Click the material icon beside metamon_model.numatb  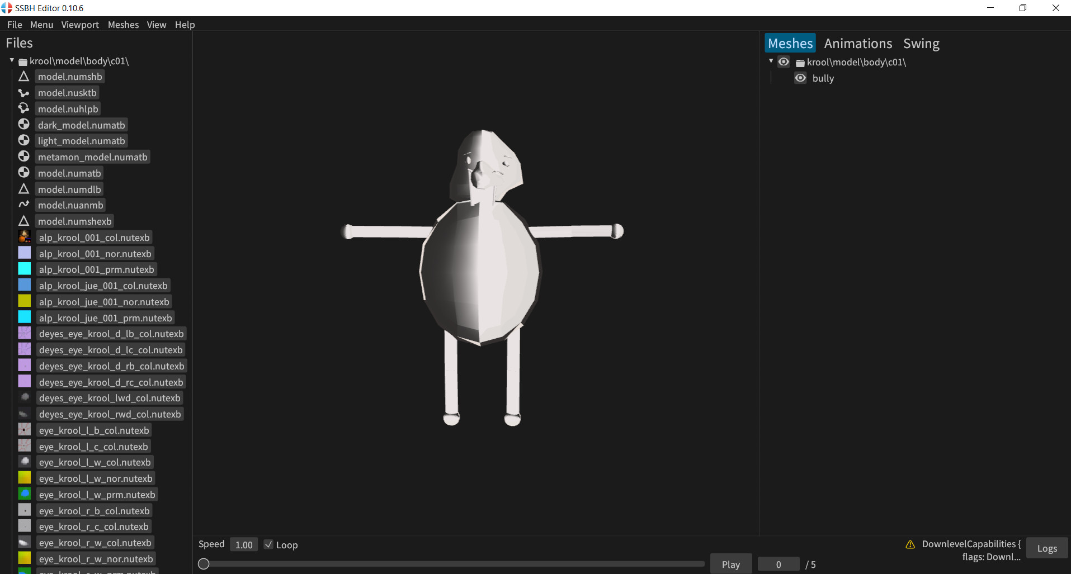(23, 156)
